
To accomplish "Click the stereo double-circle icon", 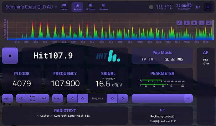I will pos(167,59).
